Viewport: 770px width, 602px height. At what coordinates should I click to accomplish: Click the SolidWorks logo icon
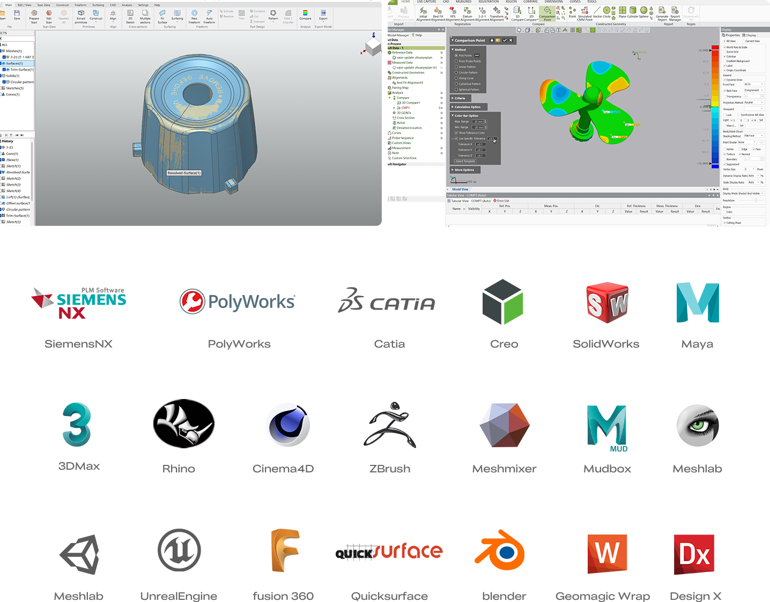point(607,302)
